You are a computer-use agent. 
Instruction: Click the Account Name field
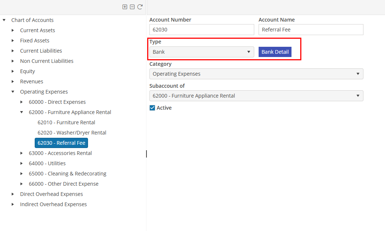tap(310, 30)
